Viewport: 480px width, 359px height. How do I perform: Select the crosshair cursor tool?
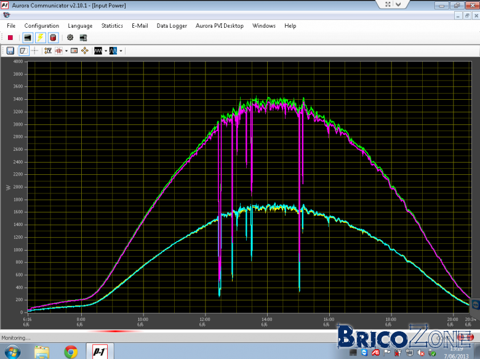click(x=35, y=51)
